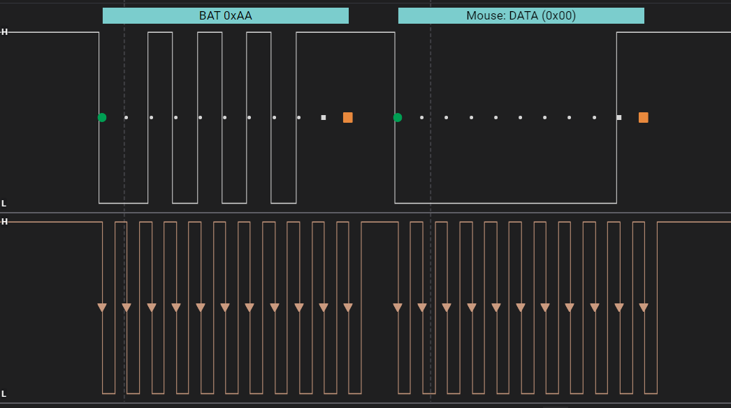Click the H level label of the data channel
This screenshot has height=408, width=731.
tap(4, 32)
